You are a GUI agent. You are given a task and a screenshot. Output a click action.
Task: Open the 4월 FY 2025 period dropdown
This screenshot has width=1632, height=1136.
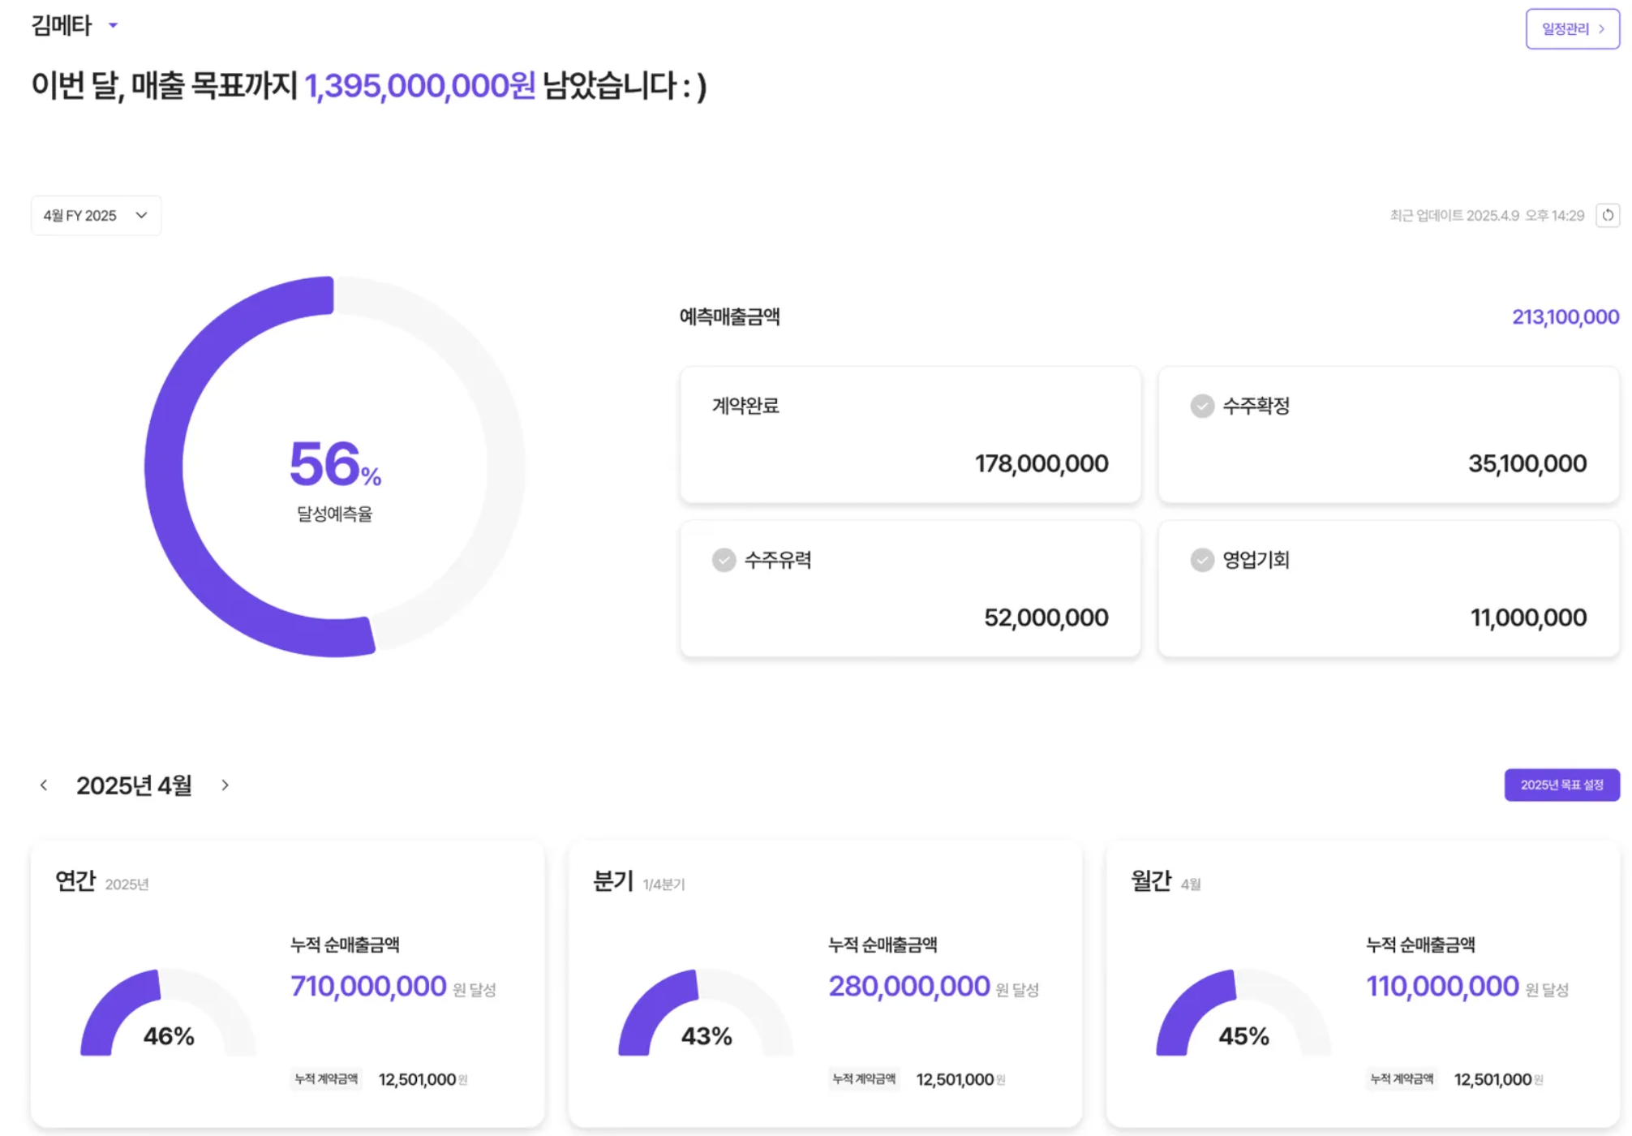[96, 215]
